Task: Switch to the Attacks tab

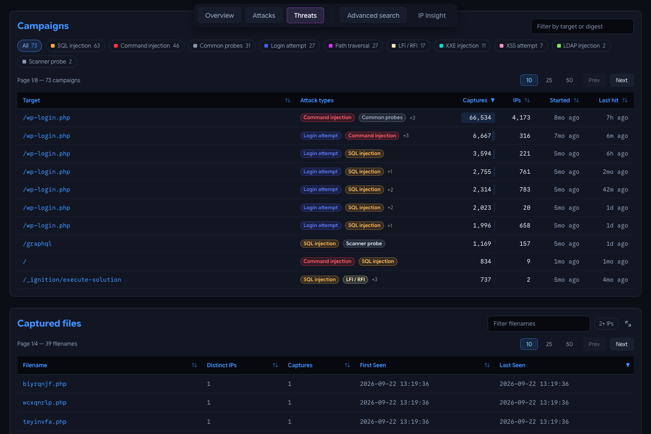Action: pos(264,15)
